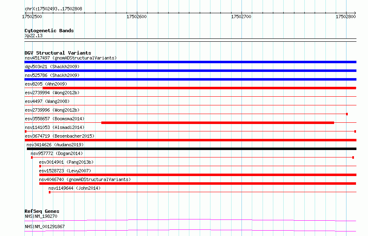Click the left red marker of nsv957772
The width and height of the screenshot is (368, 236).
[32, 157]
